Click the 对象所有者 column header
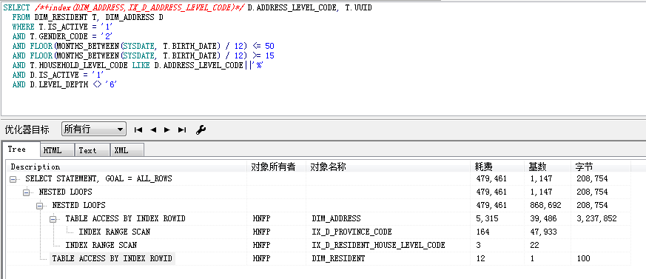This screenshot has width=646, height=279. click(x=276, y=167)
